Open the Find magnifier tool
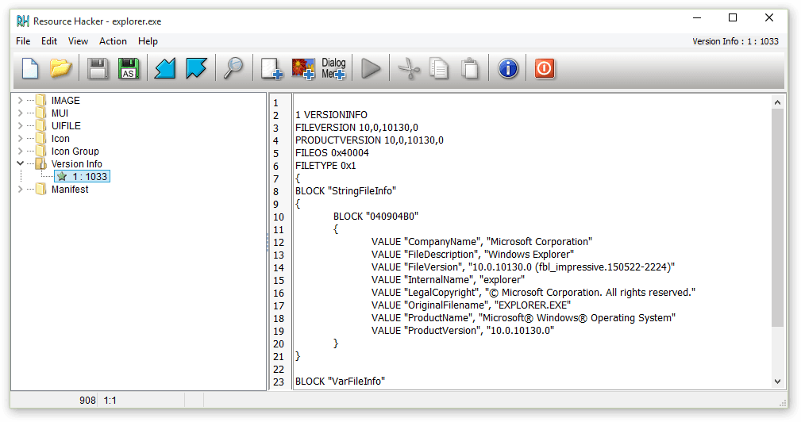Image resolution: width=801 pixels, height=422 pixels. click(x=233, y=68)
